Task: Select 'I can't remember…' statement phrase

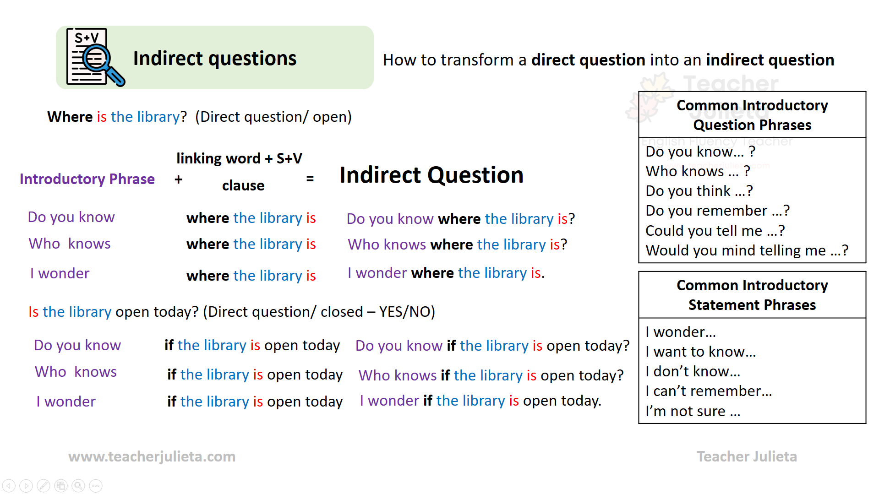Action: pos(708,391)
